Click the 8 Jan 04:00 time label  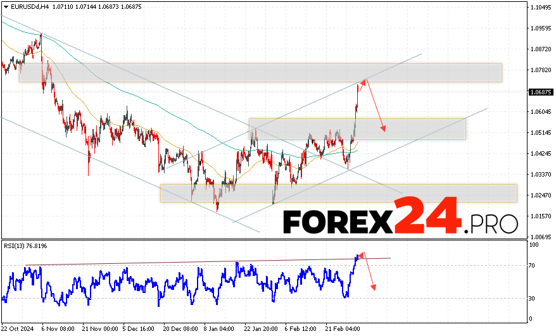click(x=218, y=329)
